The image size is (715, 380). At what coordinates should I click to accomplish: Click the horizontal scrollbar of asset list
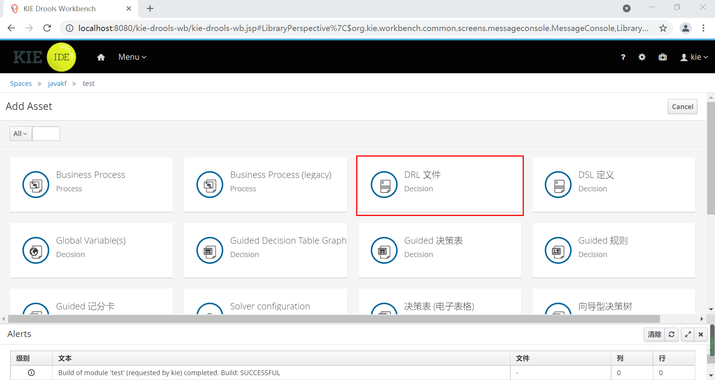[334, 319]
